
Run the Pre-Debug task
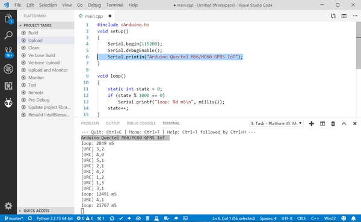click(x=46, y=100)
